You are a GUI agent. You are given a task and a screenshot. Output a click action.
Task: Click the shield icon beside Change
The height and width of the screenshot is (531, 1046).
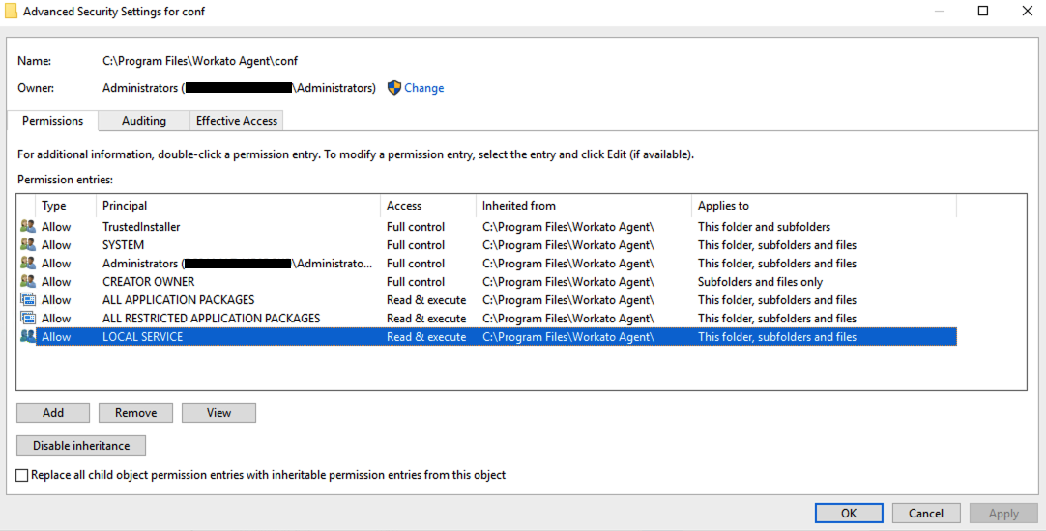click(x=394, y=88)
